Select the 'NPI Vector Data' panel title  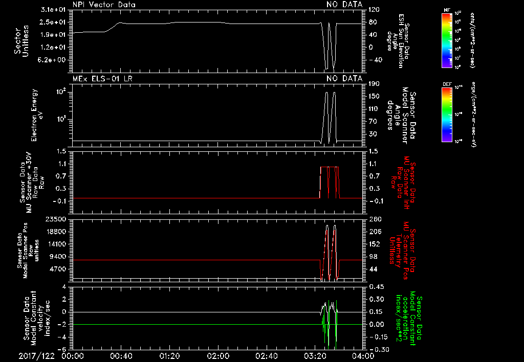click(x=104, y=5)
